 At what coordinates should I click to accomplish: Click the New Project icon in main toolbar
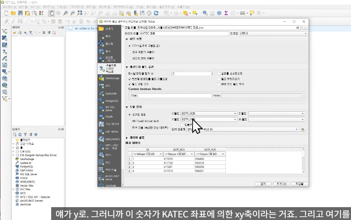(7, 13)
